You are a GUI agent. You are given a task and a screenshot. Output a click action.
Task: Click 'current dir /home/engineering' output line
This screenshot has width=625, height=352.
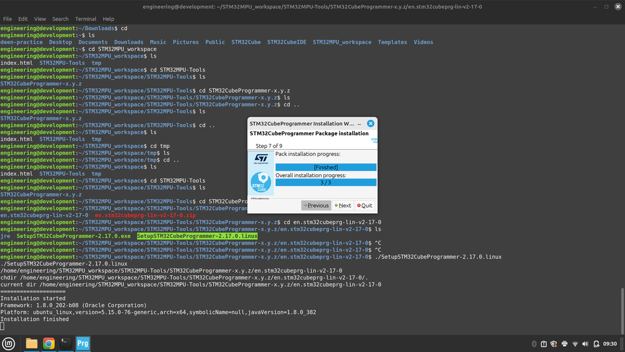pos(191,284)
